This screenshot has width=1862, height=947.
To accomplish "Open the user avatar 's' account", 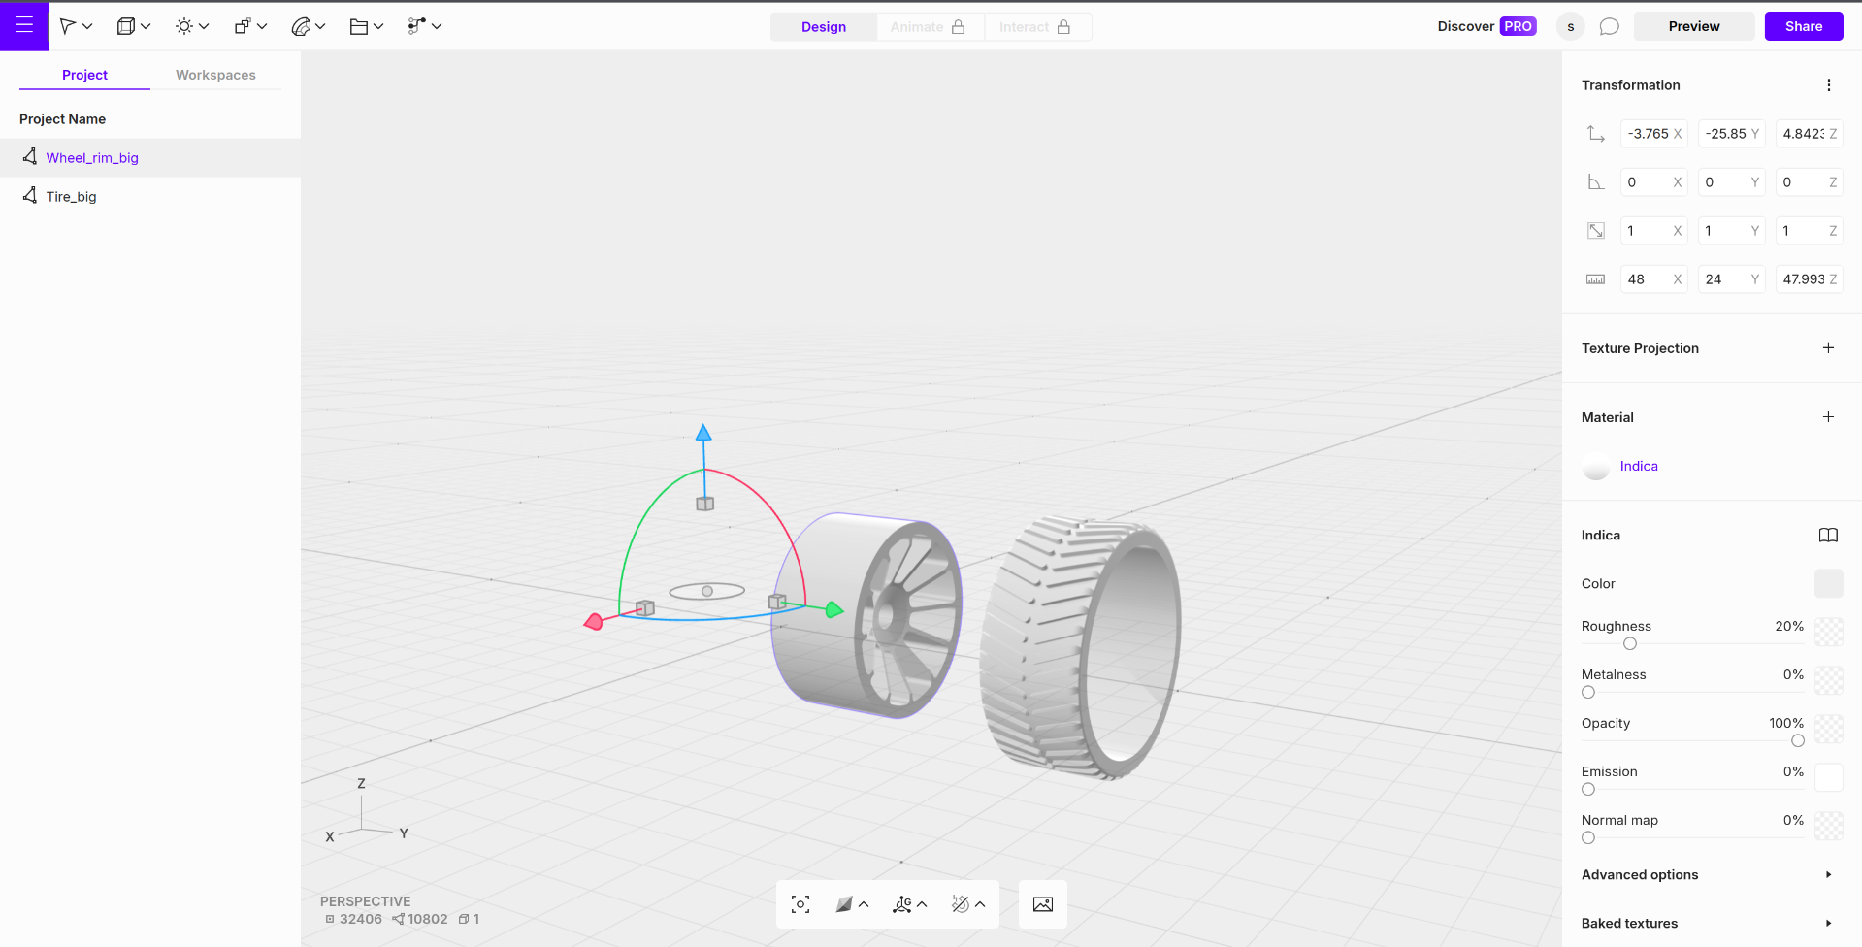I will pos(1571,26).
